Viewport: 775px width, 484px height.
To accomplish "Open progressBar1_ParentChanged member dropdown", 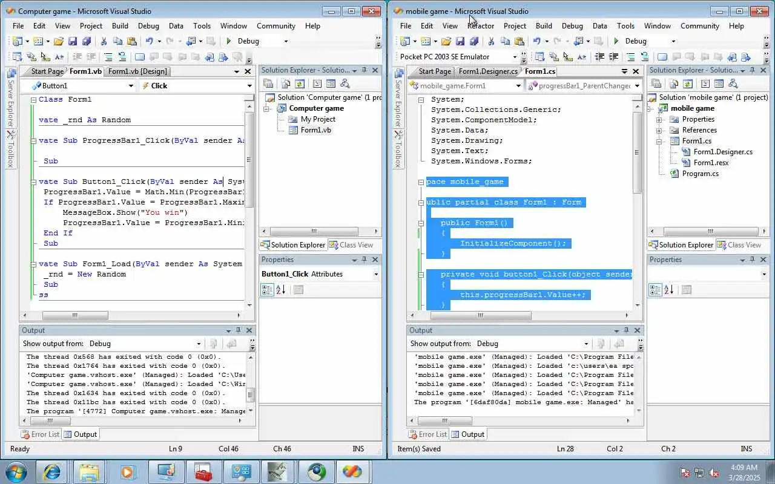I will 637,86.
